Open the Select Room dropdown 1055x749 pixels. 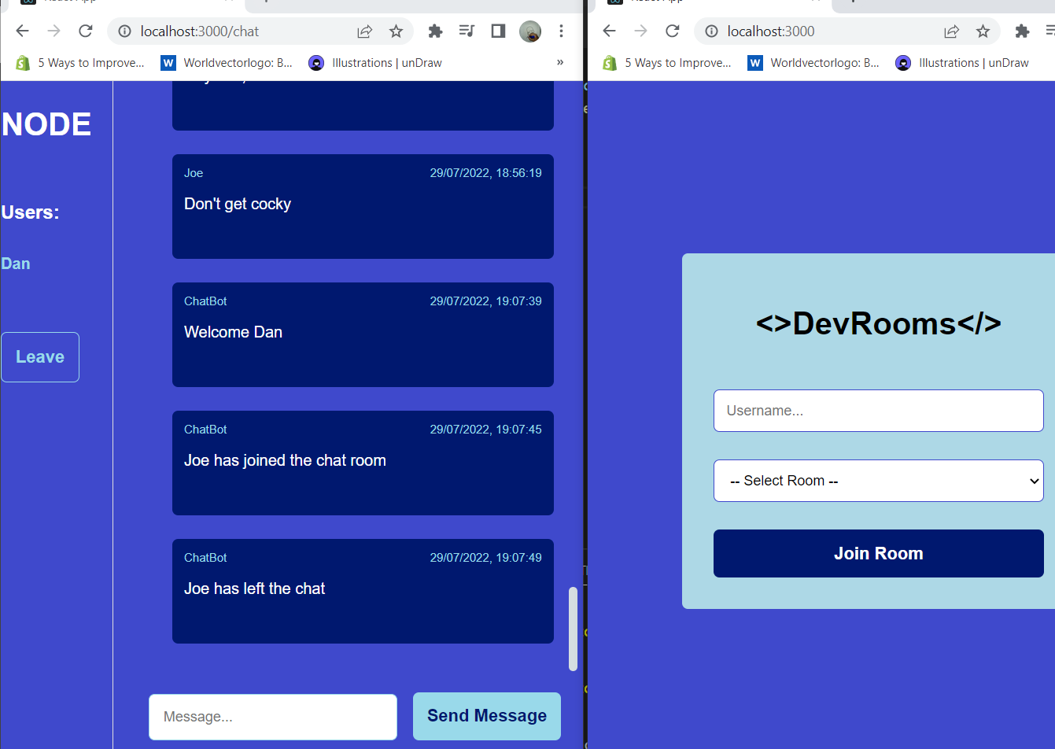(x=878, y=480)
